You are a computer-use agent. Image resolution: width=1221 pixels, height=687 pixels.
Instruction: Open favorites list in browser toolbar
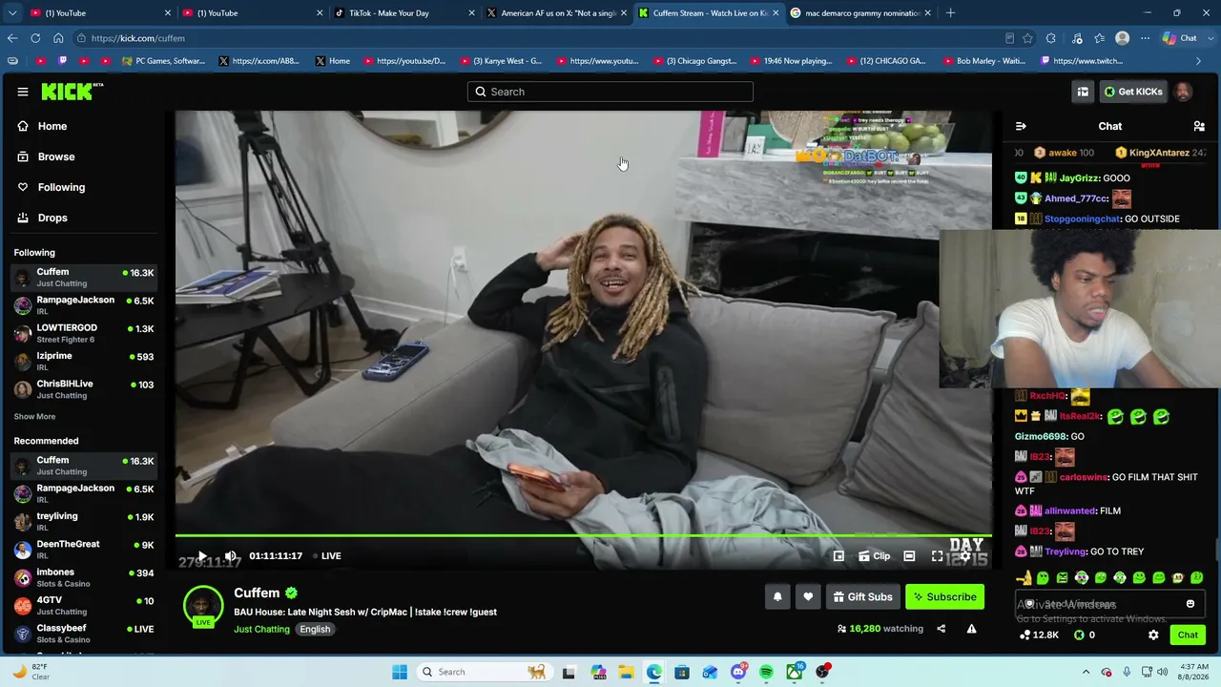pos(1100,38)
